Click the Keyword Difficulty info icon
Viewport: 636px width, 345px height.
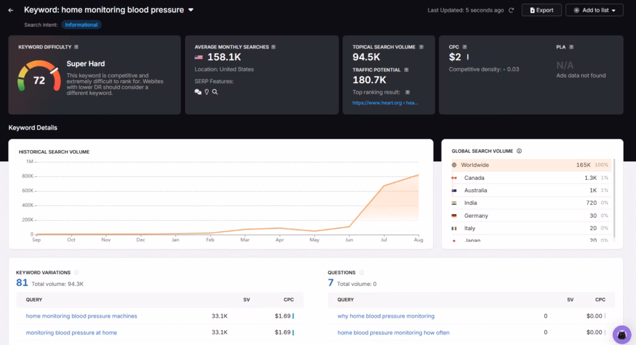tap(76, 47)
